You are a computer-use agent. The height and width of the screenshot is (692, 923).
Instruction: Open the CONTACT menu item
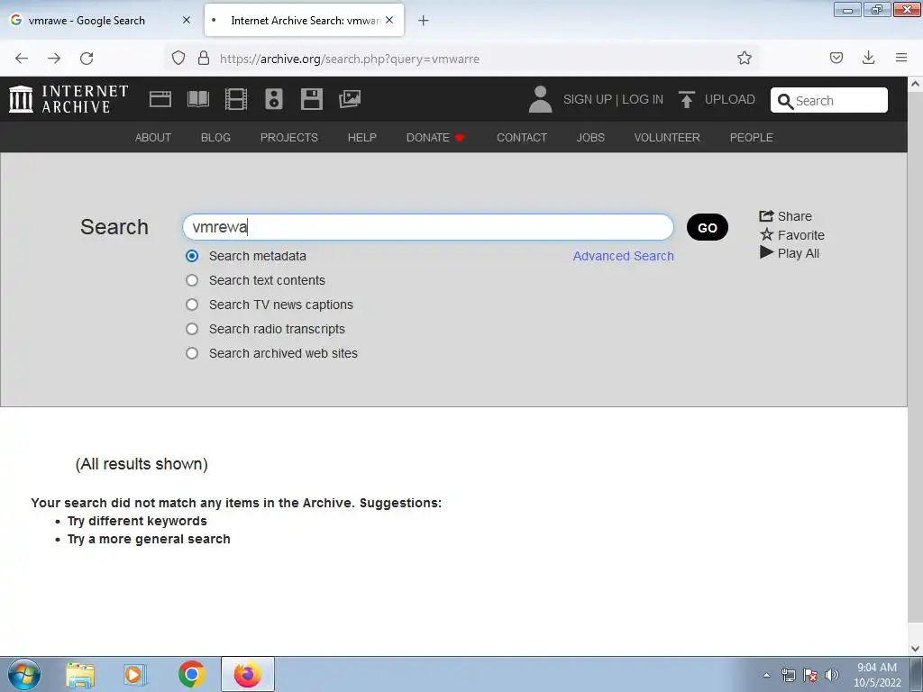click(522, 137)
